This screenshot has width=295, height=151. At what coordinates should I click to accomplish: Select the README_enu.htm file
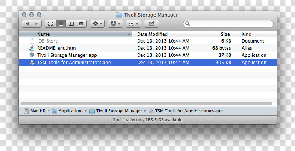pyautogui.click(x=148, y=48)
